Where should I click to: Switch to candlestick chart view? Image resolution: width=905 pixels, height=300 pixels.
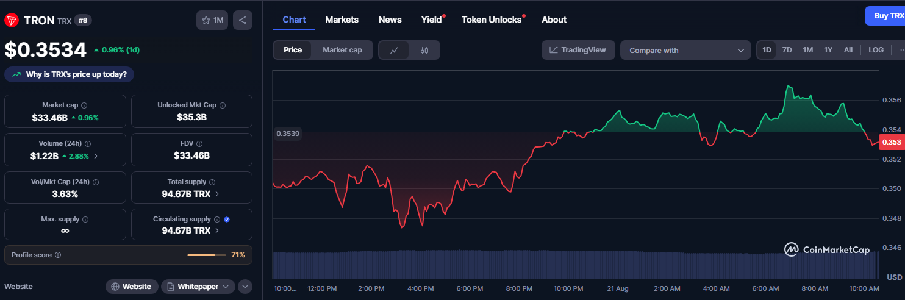(424, 50)
